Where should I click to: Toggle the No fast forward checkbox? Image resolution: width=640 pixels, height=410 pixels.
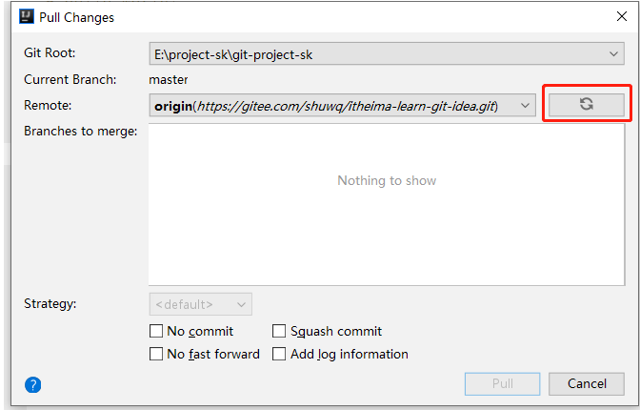tap(156, 354)
